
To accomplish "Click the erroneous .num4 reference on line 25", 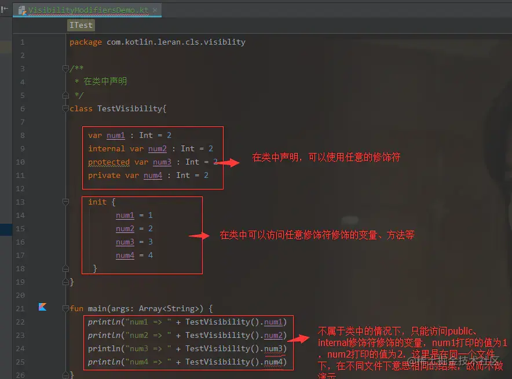I will point(273,362).
